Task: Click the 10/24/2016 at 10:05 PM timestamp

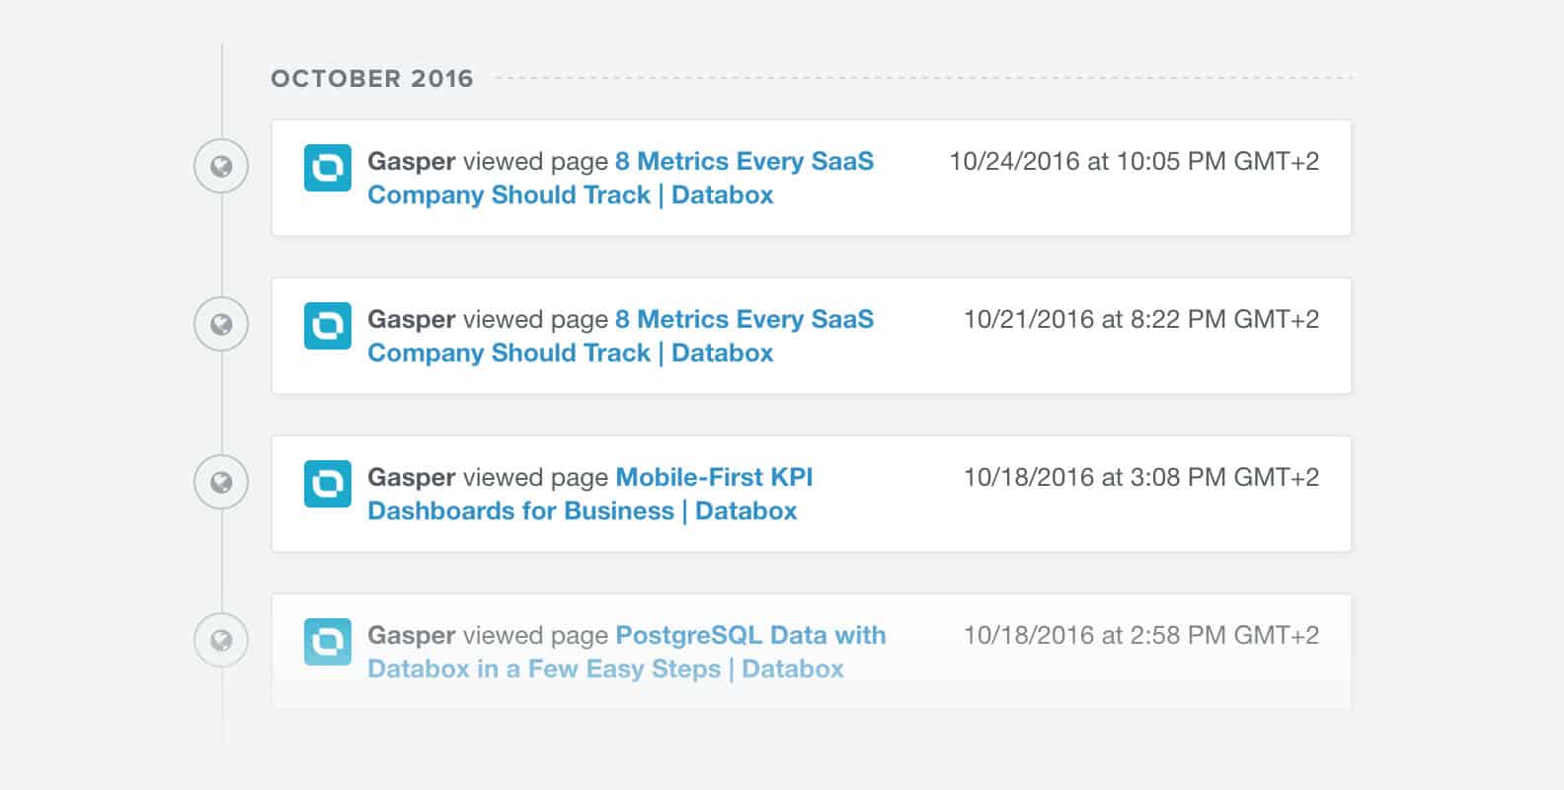Action: pos(1134,161)
